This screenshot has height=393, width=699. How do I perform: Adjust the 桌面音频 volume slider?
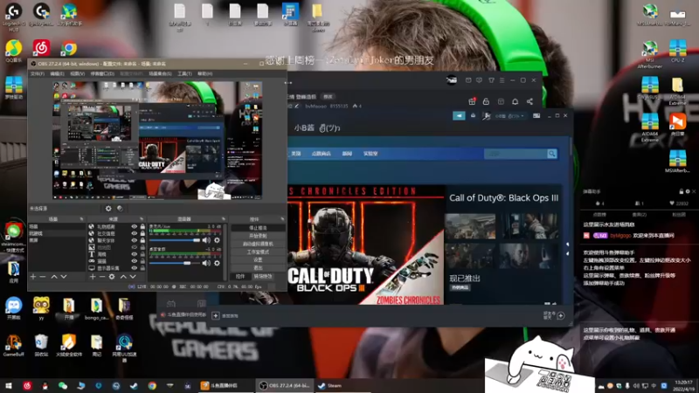175,263
